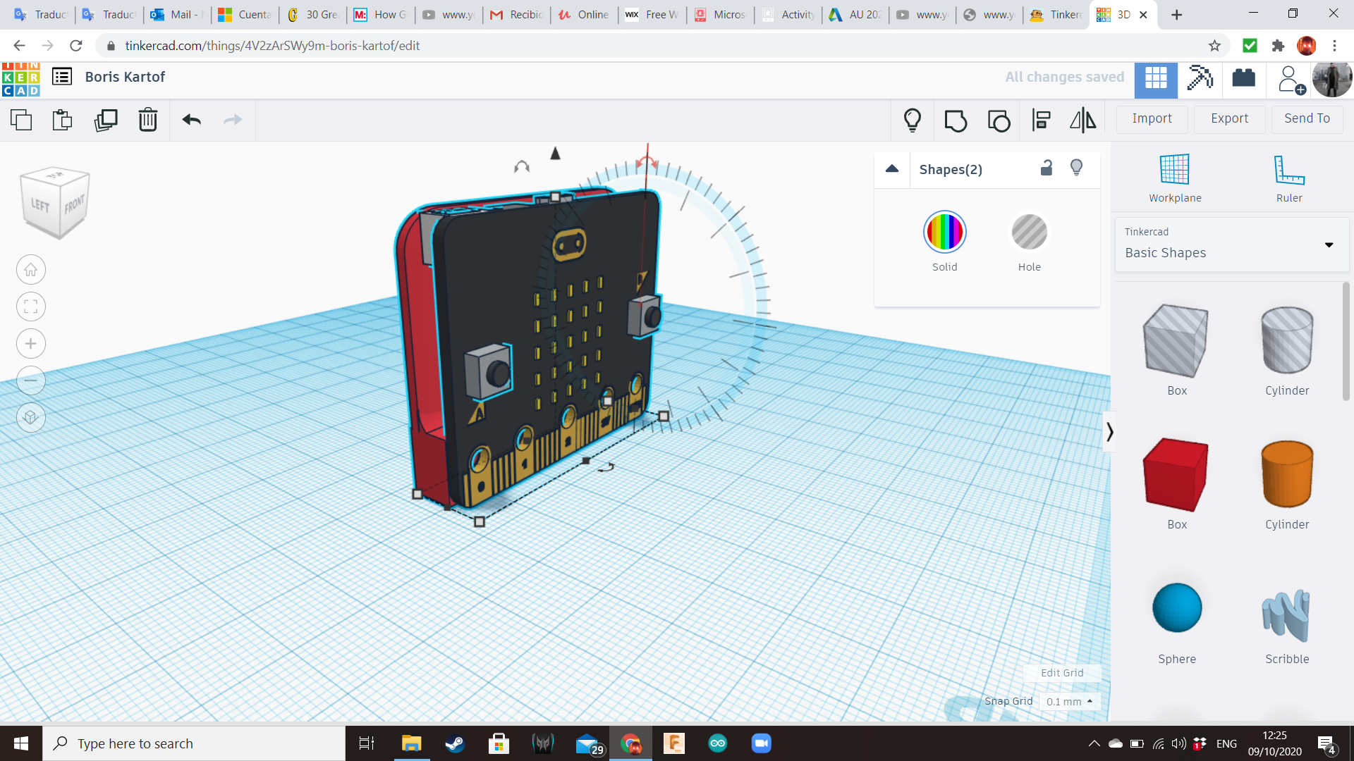Delete the selected shape

click(x=147, y=120)
